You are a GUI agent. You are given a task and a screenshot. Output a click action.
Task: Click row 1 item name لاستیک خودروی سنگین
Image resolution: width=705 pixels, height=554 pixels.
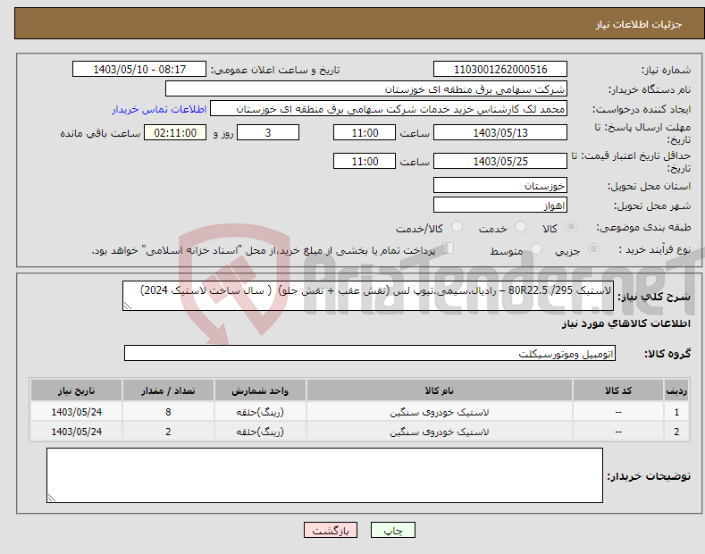tap(440, 412)
